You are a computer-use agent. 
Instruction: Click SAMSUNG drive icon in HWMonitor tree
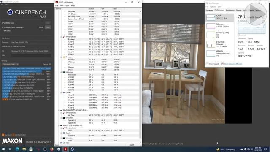click(61, 110)
